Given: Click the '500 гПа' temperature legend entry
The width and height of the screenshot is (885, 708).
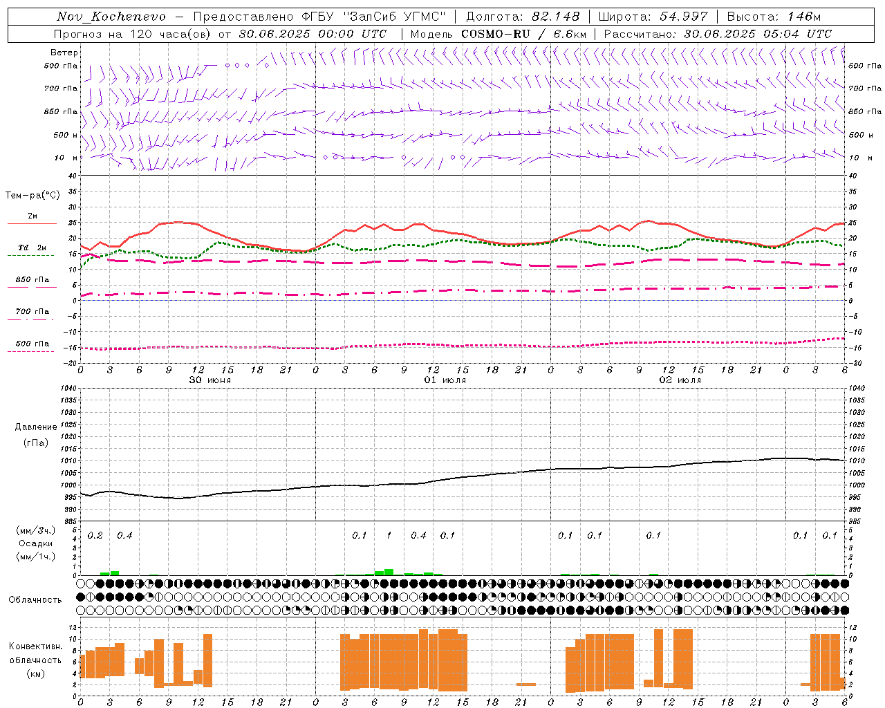Looking at the screenshot, I should click(x=32, y=344).
